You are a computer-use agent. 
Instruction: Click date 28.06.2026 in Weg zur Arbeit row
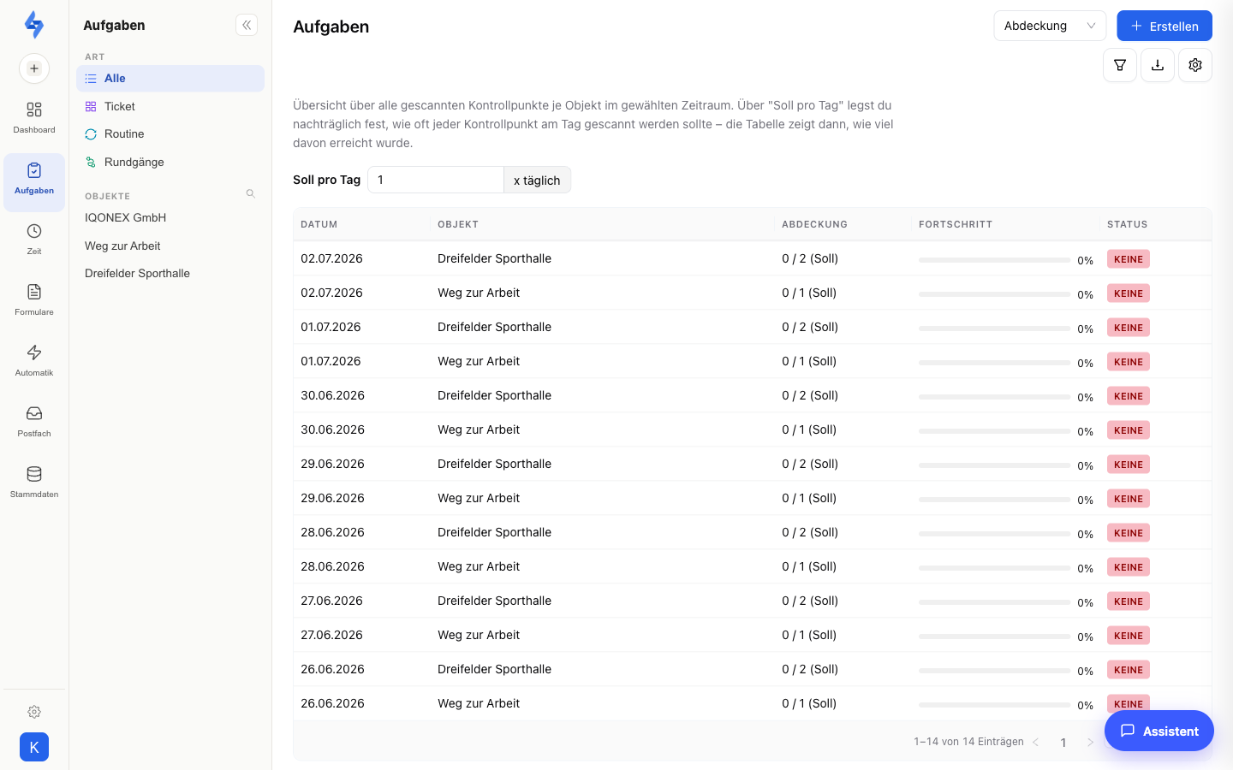[x=332, y=566]
